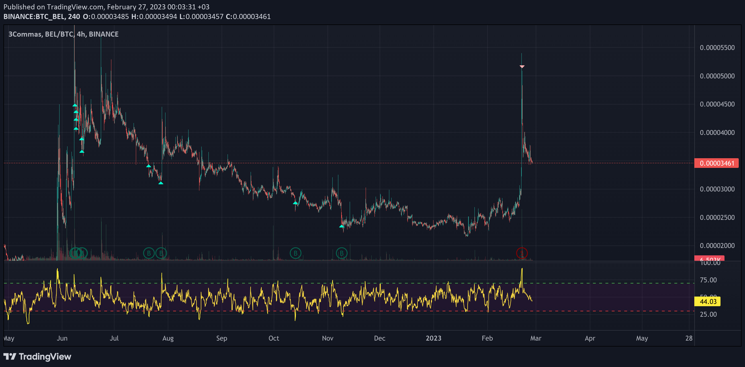The image size is (745, 367).
Task: Click the Aug label on time axis
Action: (x=168, y=338)
